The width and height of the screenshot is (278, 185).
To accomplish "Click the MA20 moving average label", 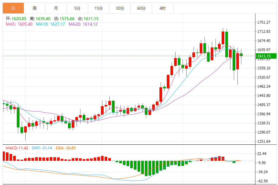I will click(x=83, y=24).
